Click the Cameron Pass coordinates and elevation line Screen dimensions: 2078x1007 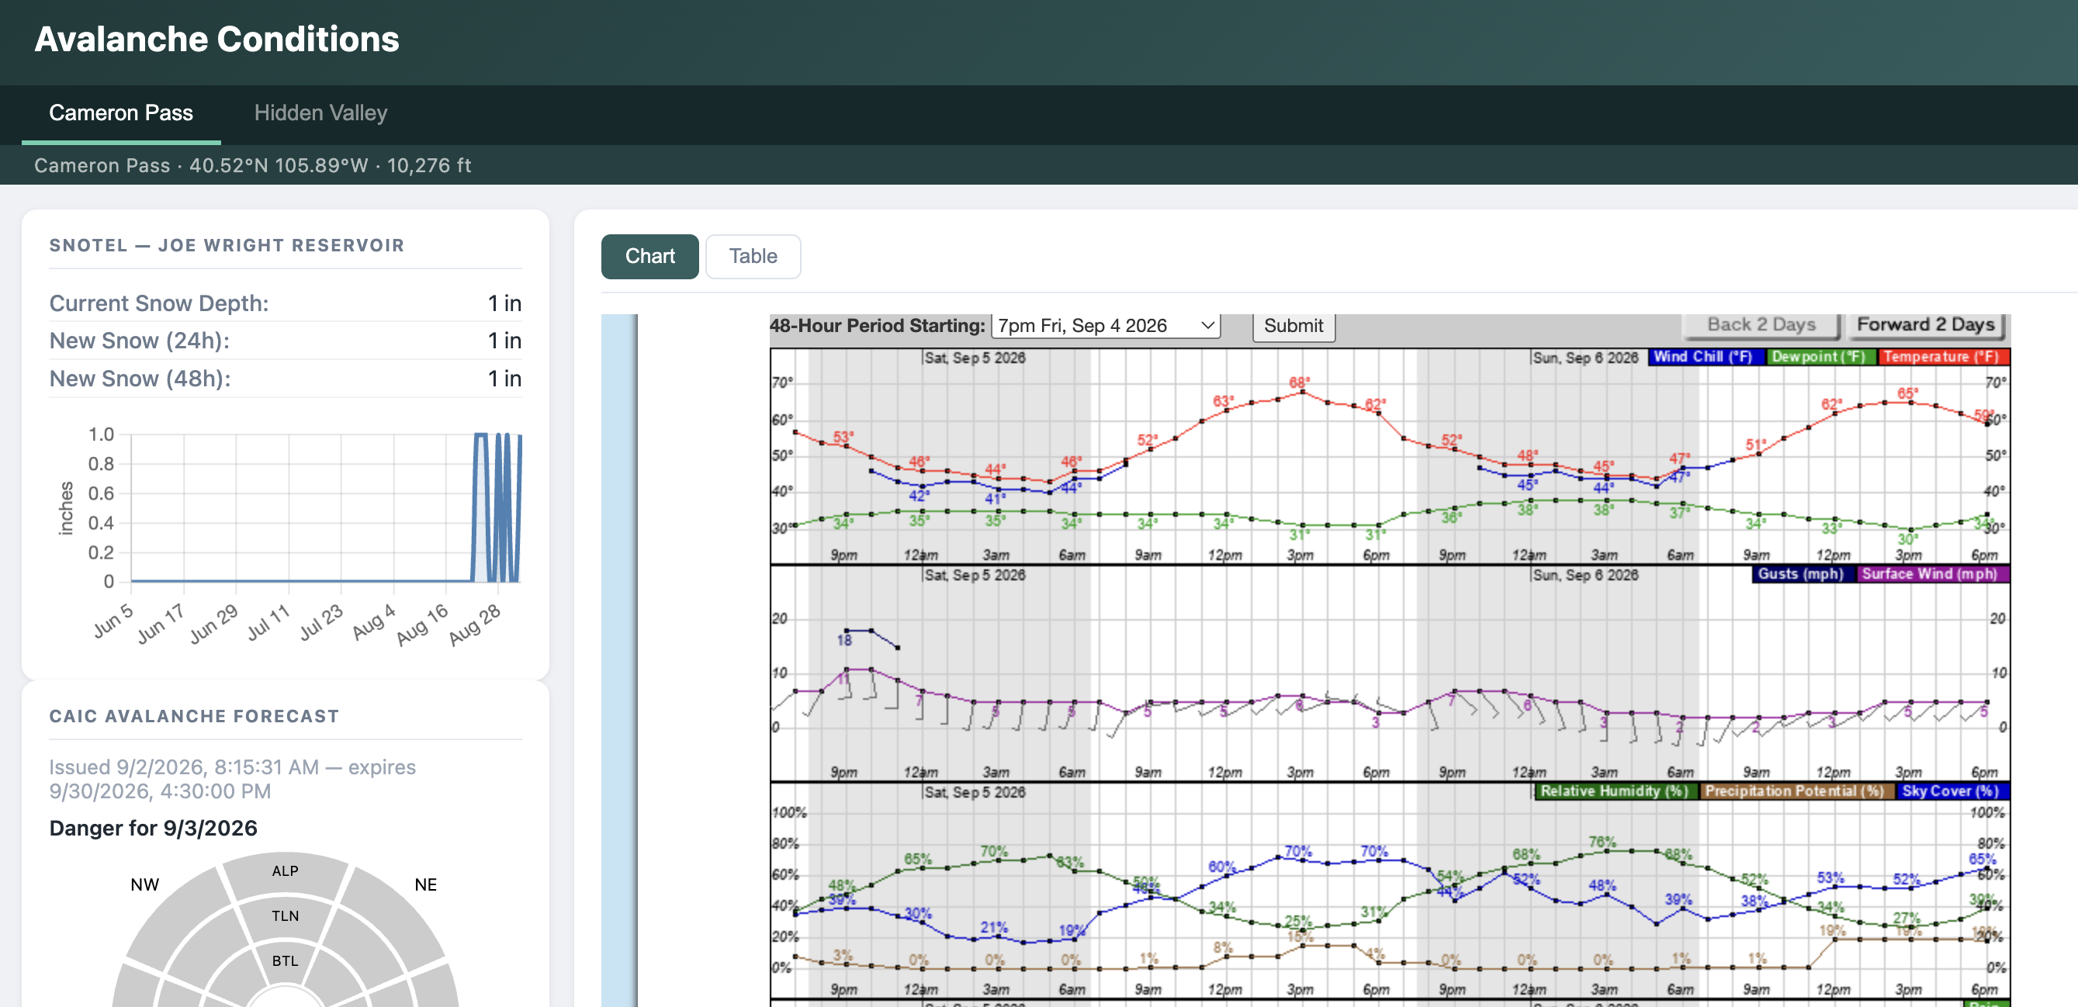(252, 165)
